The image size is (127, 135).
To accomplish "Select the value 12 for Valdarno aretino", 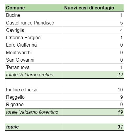I will point(120,75).
